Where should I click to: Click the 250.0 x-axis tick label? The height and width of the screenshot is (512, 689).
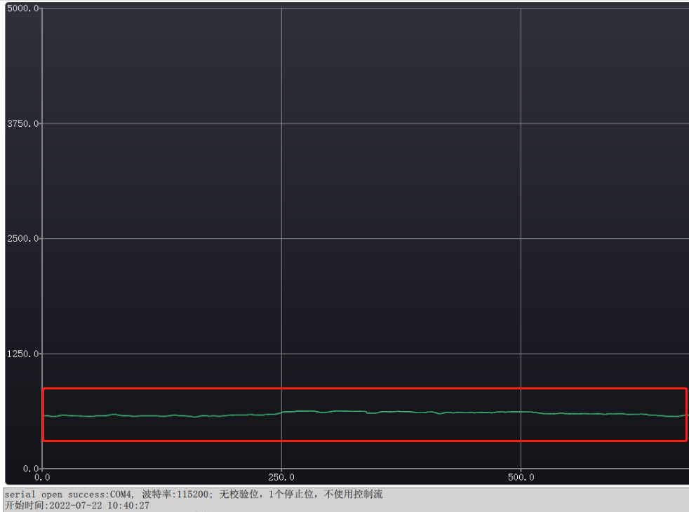pyautogui.click(x=281, y=477)
